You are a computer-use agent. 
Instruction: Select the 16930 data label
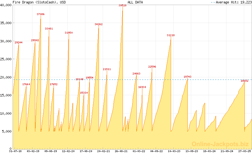point(142,87)
